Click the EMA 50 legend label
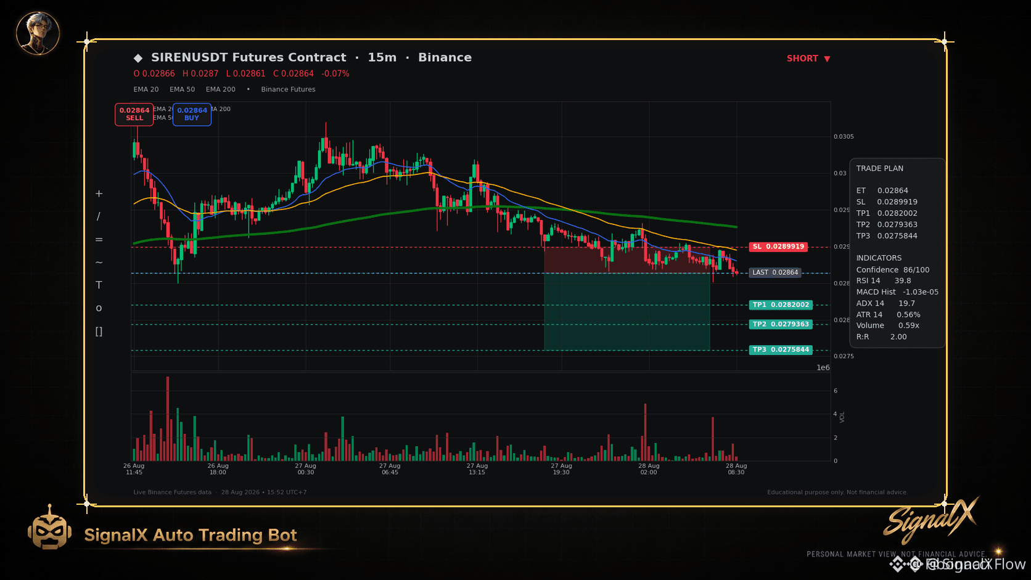Image resolution: width=1031 pixels, height=580 pixels. click(183, 89)
